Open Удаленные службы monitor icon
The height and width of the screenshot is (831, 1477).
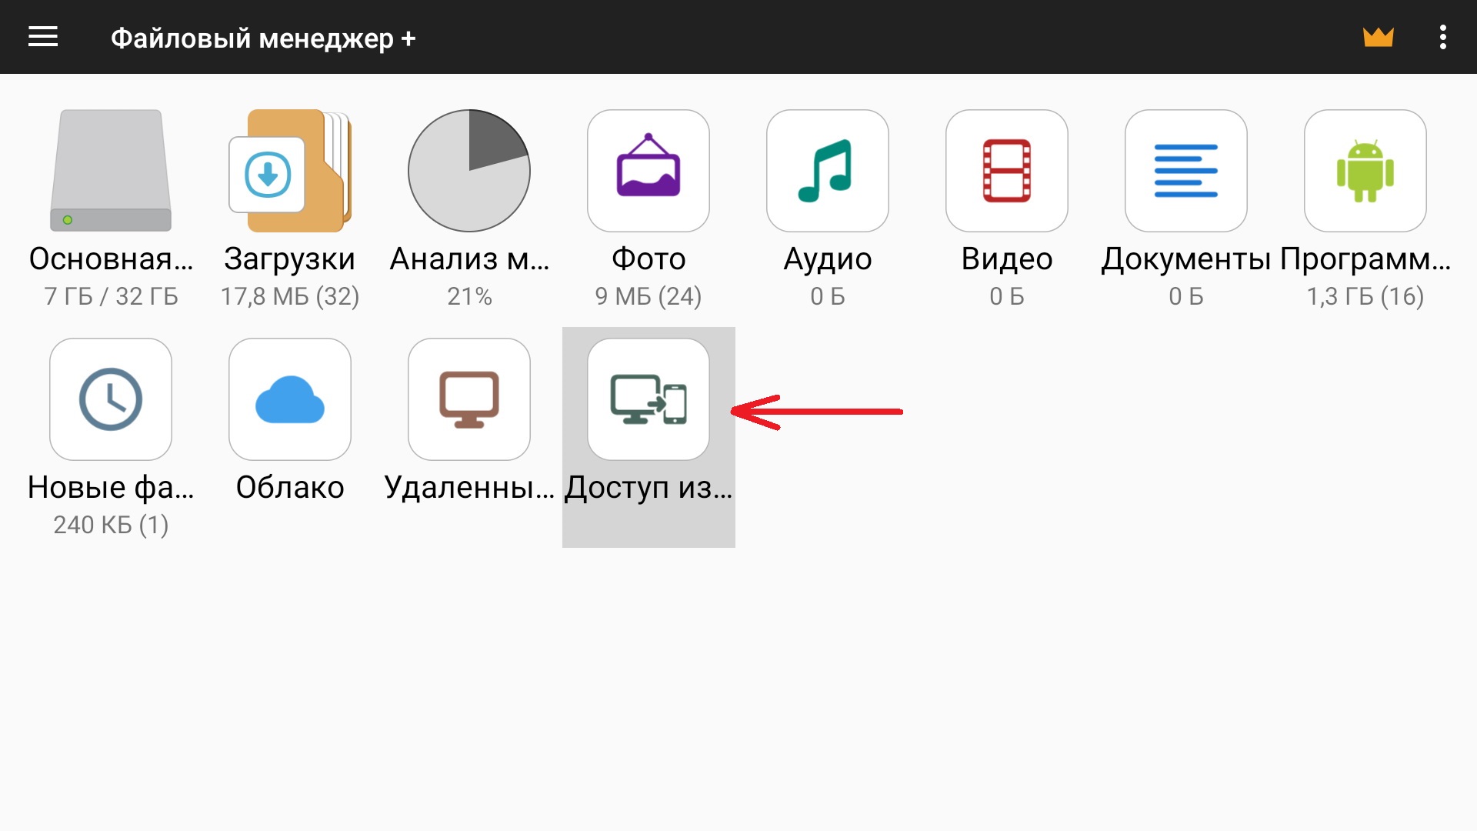tap(469, 399)
